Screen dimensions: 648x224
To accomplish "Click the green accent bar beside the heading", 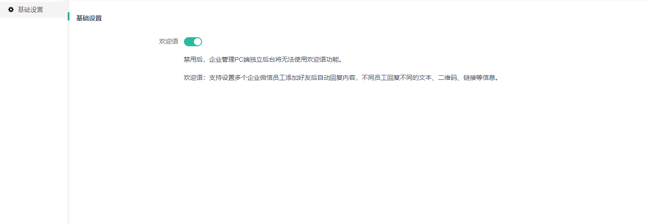I will click(x=69, y=16).
